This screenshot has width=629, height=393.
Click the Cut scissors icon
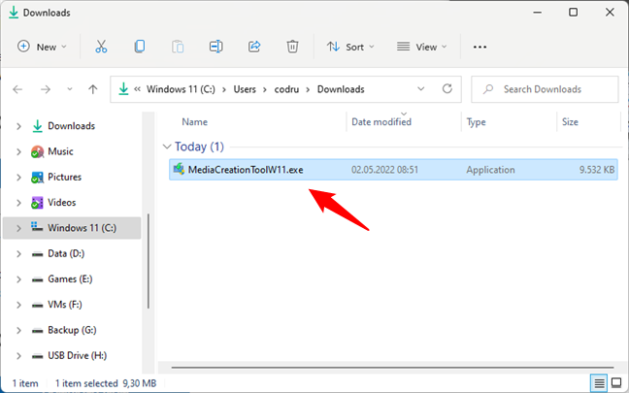click(101, 47)
